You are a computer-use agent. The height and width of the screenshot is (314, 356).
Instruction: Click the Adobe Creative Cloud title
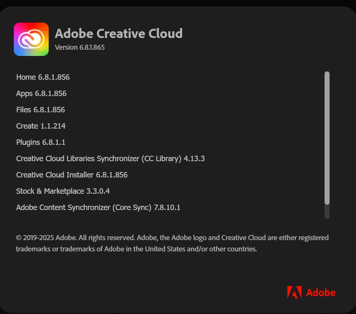tap(119, 33)
